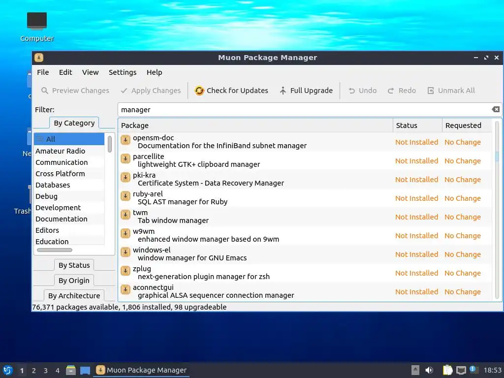Click 'No Change' in the parcellite row
504x378 pixels.
point(463,161)
